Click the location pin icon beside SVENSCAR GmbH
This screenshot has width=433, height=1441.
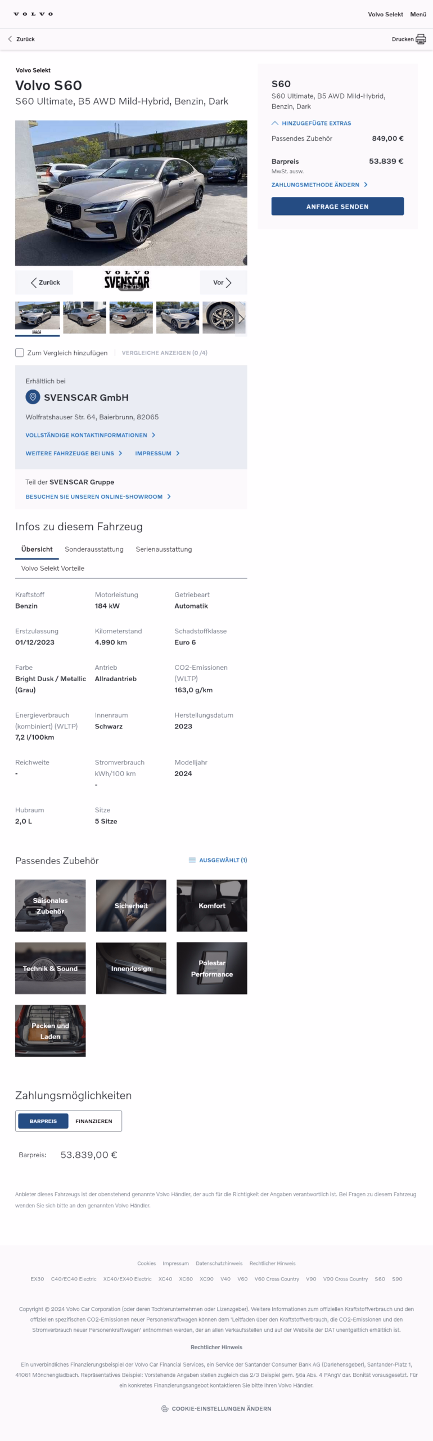tap(33, 397)
